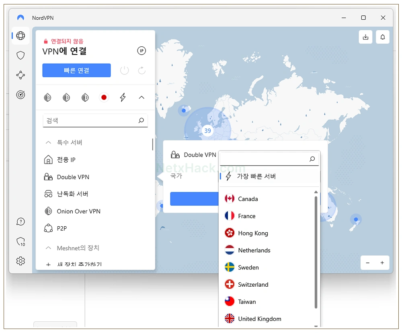Image resolution: width=402 pixels, height=333 pixels.
Task: Open the Meshnet section in sidebar
Action: [x=21, y=75]
